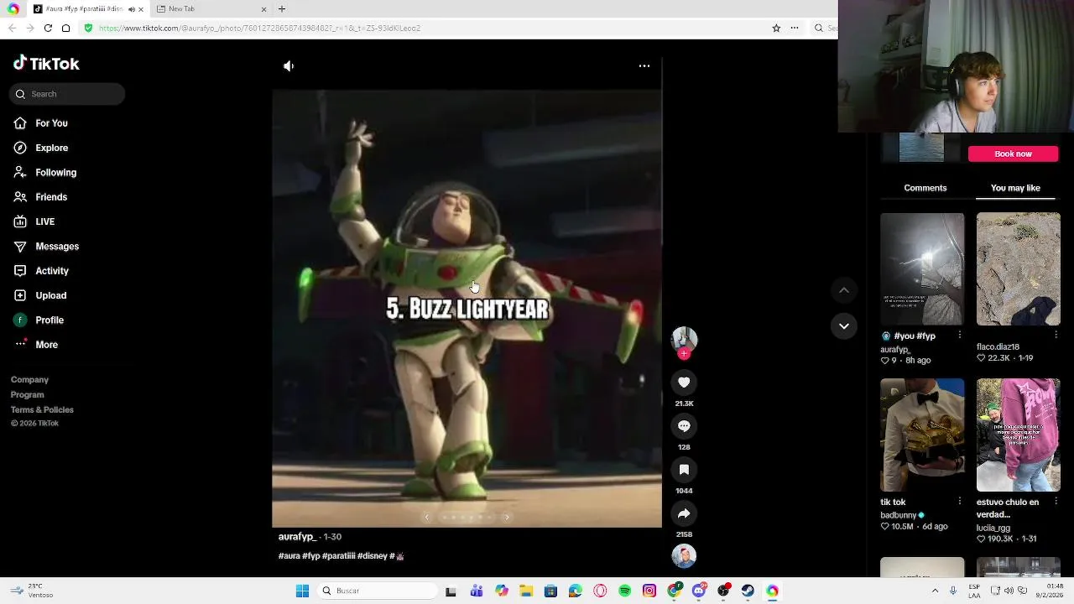This screenshot has width=1074, height=604.
Task: Open the comments bubble icon
Action: pyautogui.click(x=684, y=426)
